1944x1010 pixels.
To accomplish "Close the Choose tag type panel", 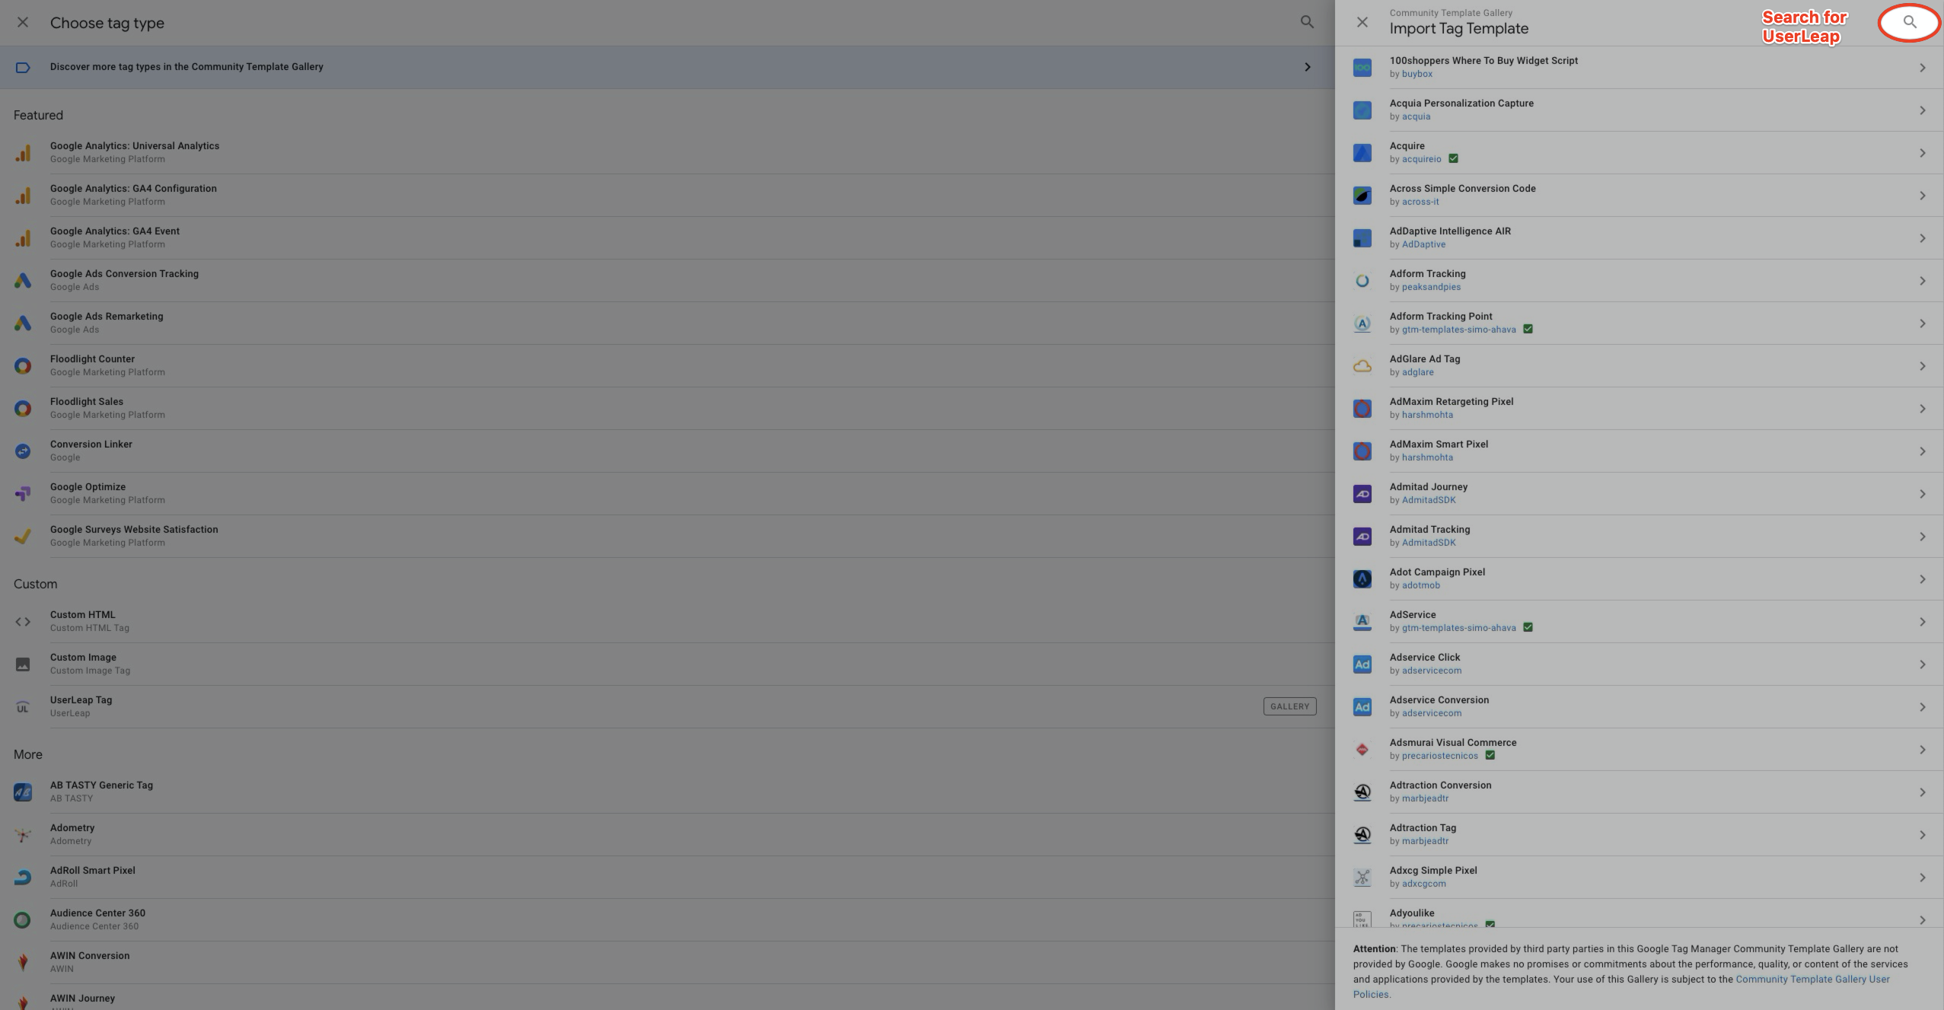I will [x=23, y=22].
